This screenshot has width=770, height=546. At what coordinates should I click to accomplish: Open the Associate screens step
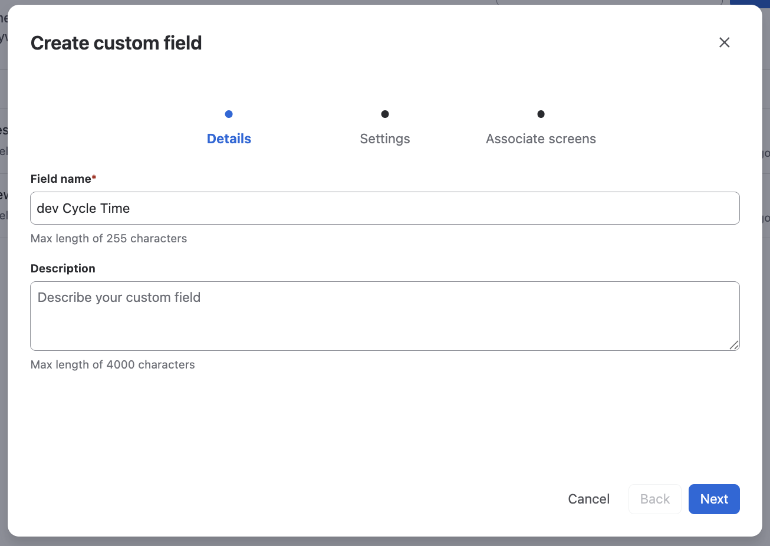(x=541, y=139)
